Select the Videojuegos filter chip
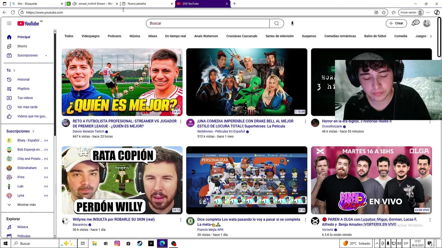Screen dimensions: 442x248 click(90, 36)
